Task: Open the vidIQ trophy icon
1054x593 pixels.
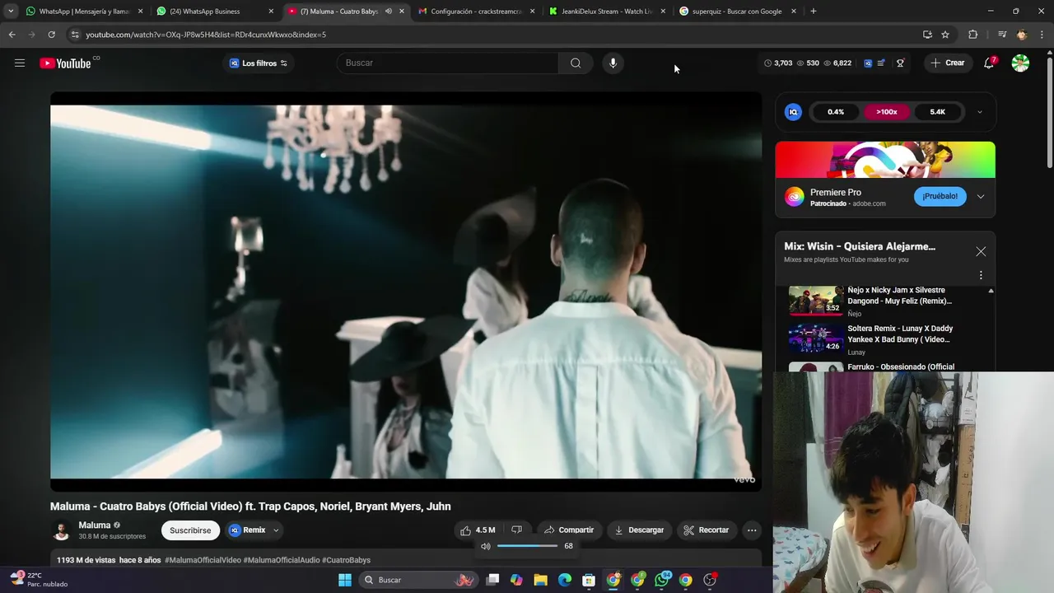Action: click(x=900, y=63)
